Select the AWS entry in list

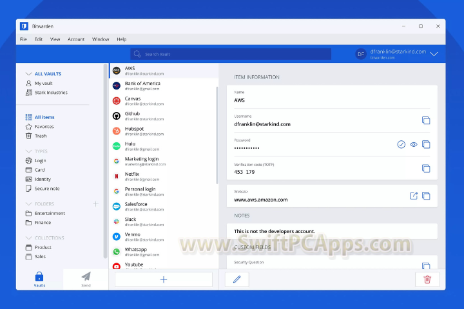pyautogui.click(x=164, y=71)
